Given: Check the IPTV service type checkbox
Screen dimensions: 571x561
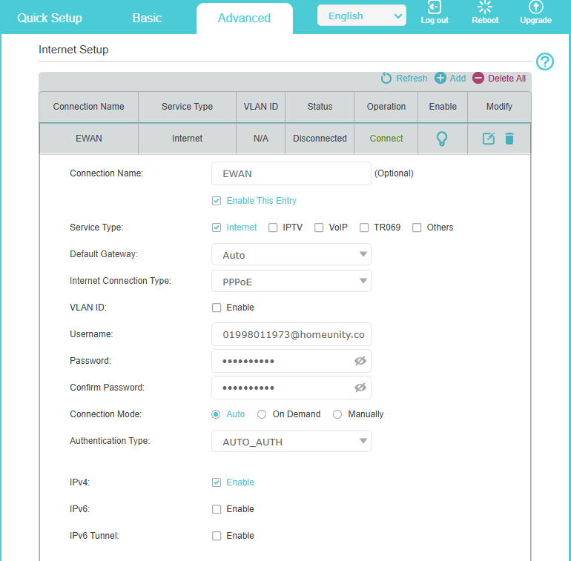Looking at the screenshot, I should coord(273,228).
